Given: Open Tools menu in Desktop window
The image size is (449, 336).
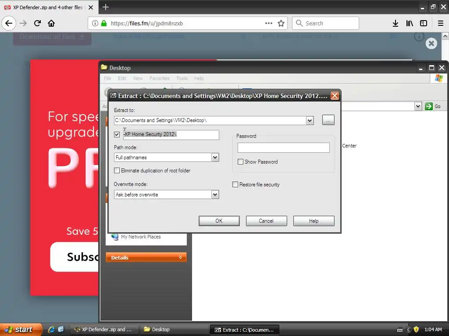Looking at the screenshot, I should coord(182,78).
